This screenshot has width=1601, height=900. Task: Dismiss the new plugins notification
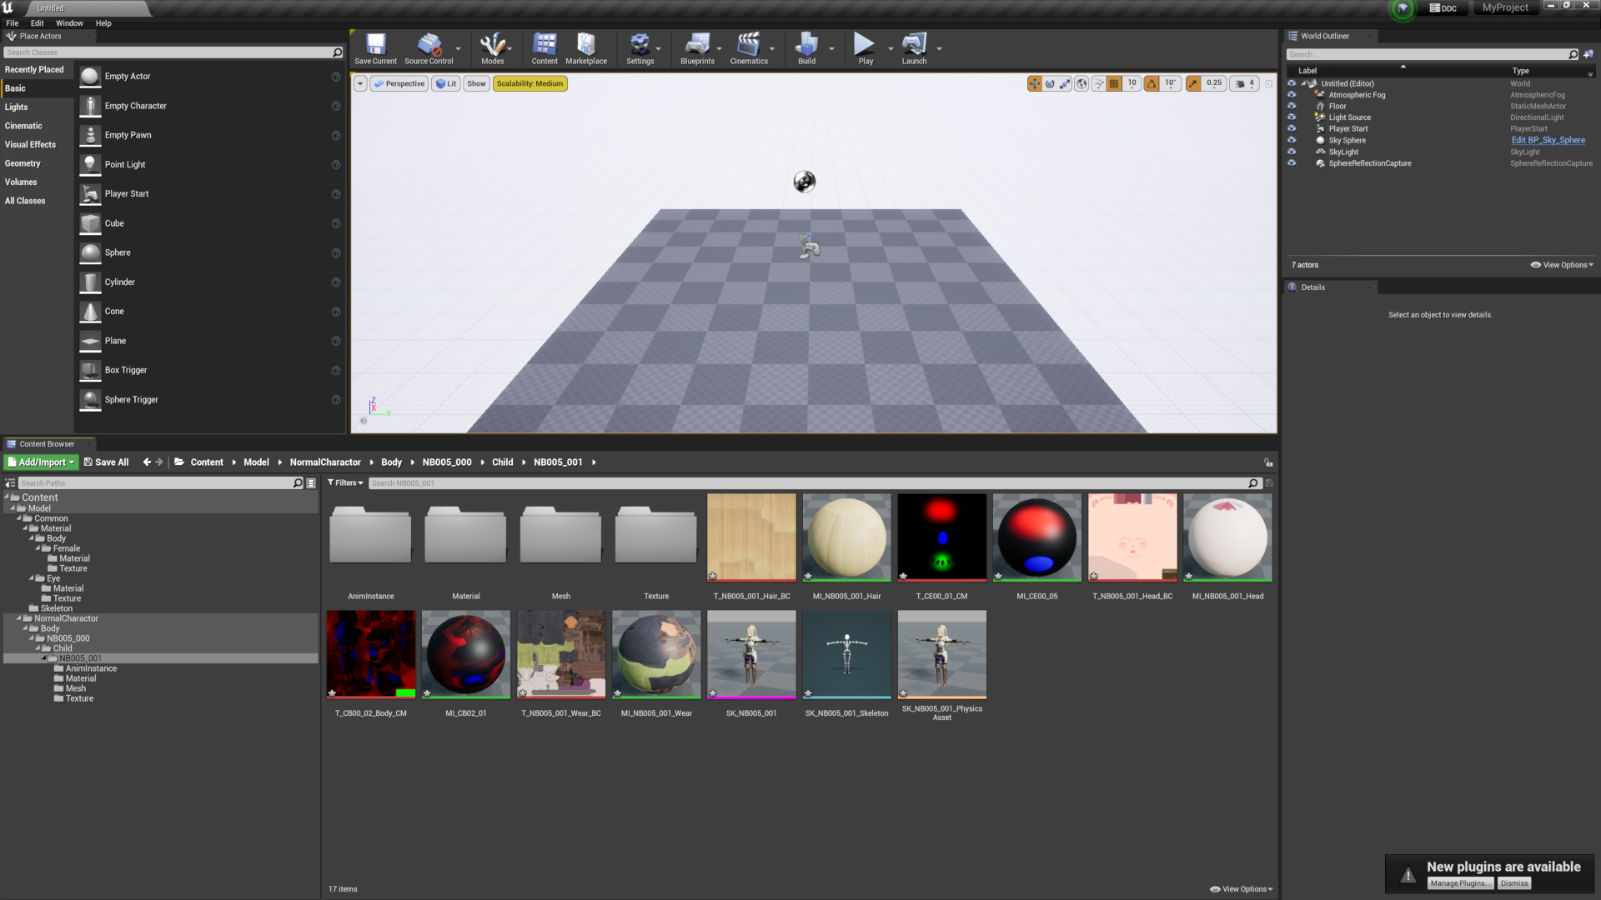[1514, 883]
